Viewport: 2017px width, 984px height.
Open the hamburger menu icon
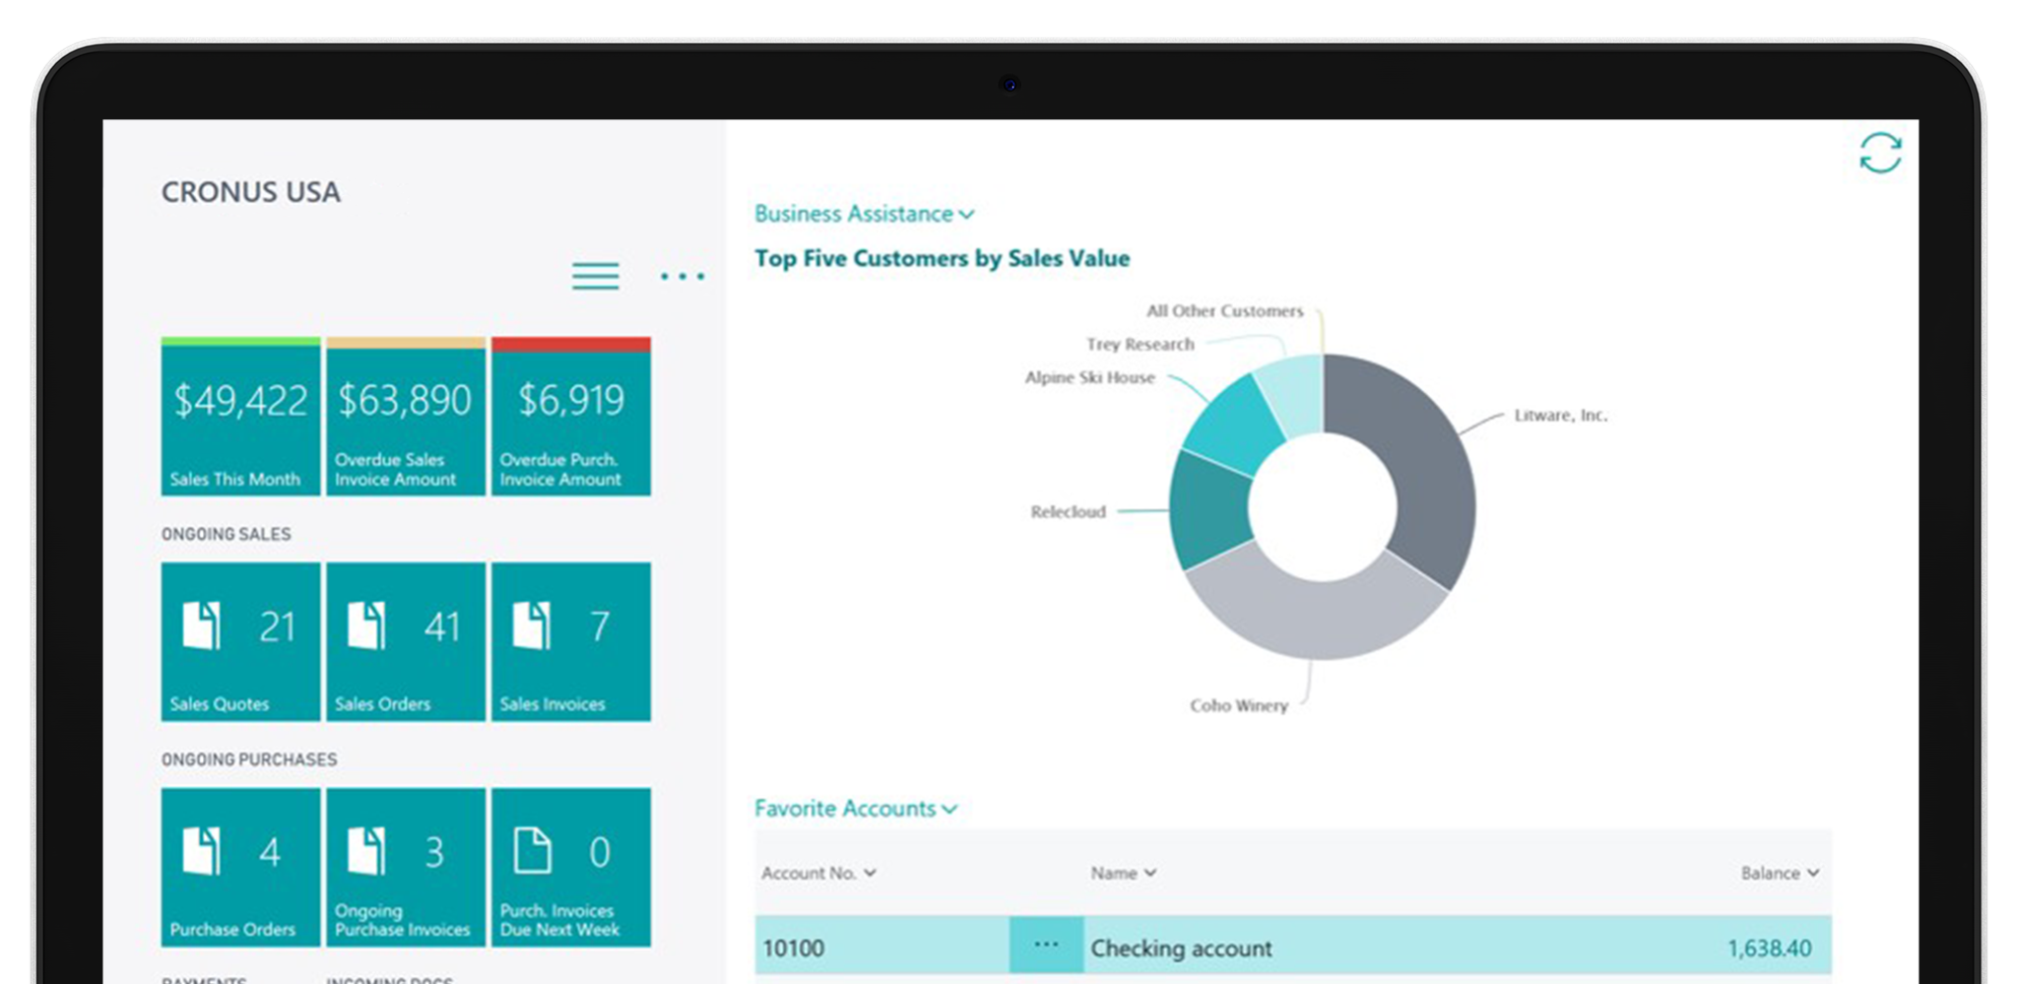point(596,276)
